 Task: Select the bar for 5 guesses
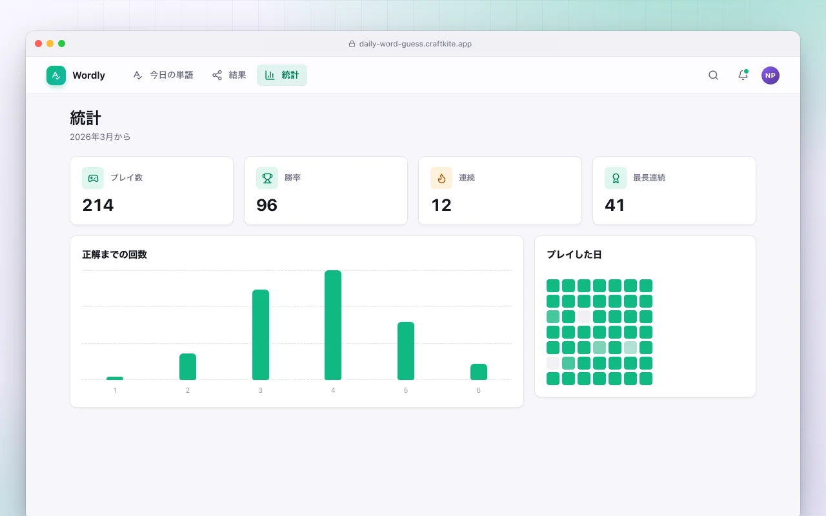coord(406,351)
